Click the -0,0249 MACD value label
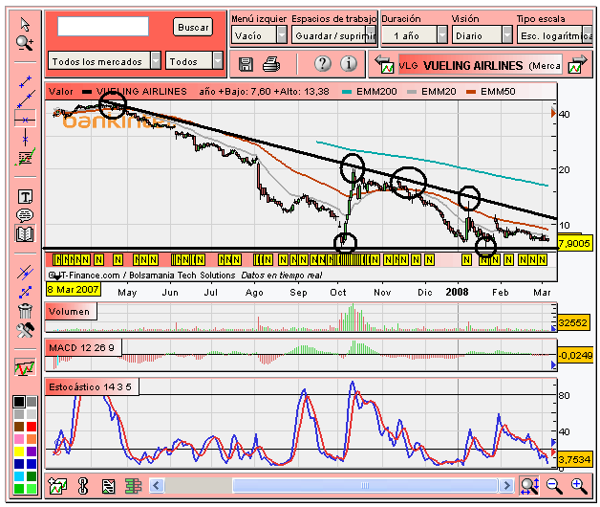Viewport: 600px width, 507px height. point(575,355)
